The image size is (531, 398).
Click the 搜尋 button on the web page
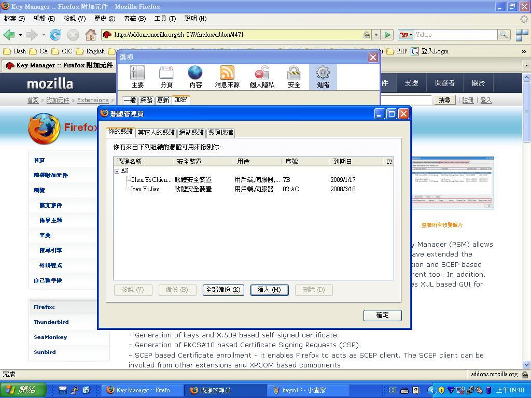[x=444, y=100]
